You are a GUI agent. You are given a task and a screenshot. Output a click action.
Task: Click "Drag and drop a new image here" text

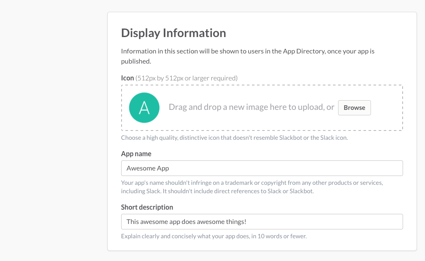[x=252, y=107]
